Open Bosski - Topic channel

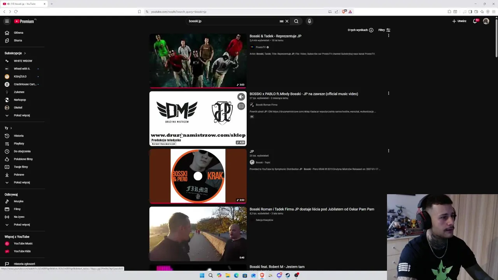pos(263,163)
